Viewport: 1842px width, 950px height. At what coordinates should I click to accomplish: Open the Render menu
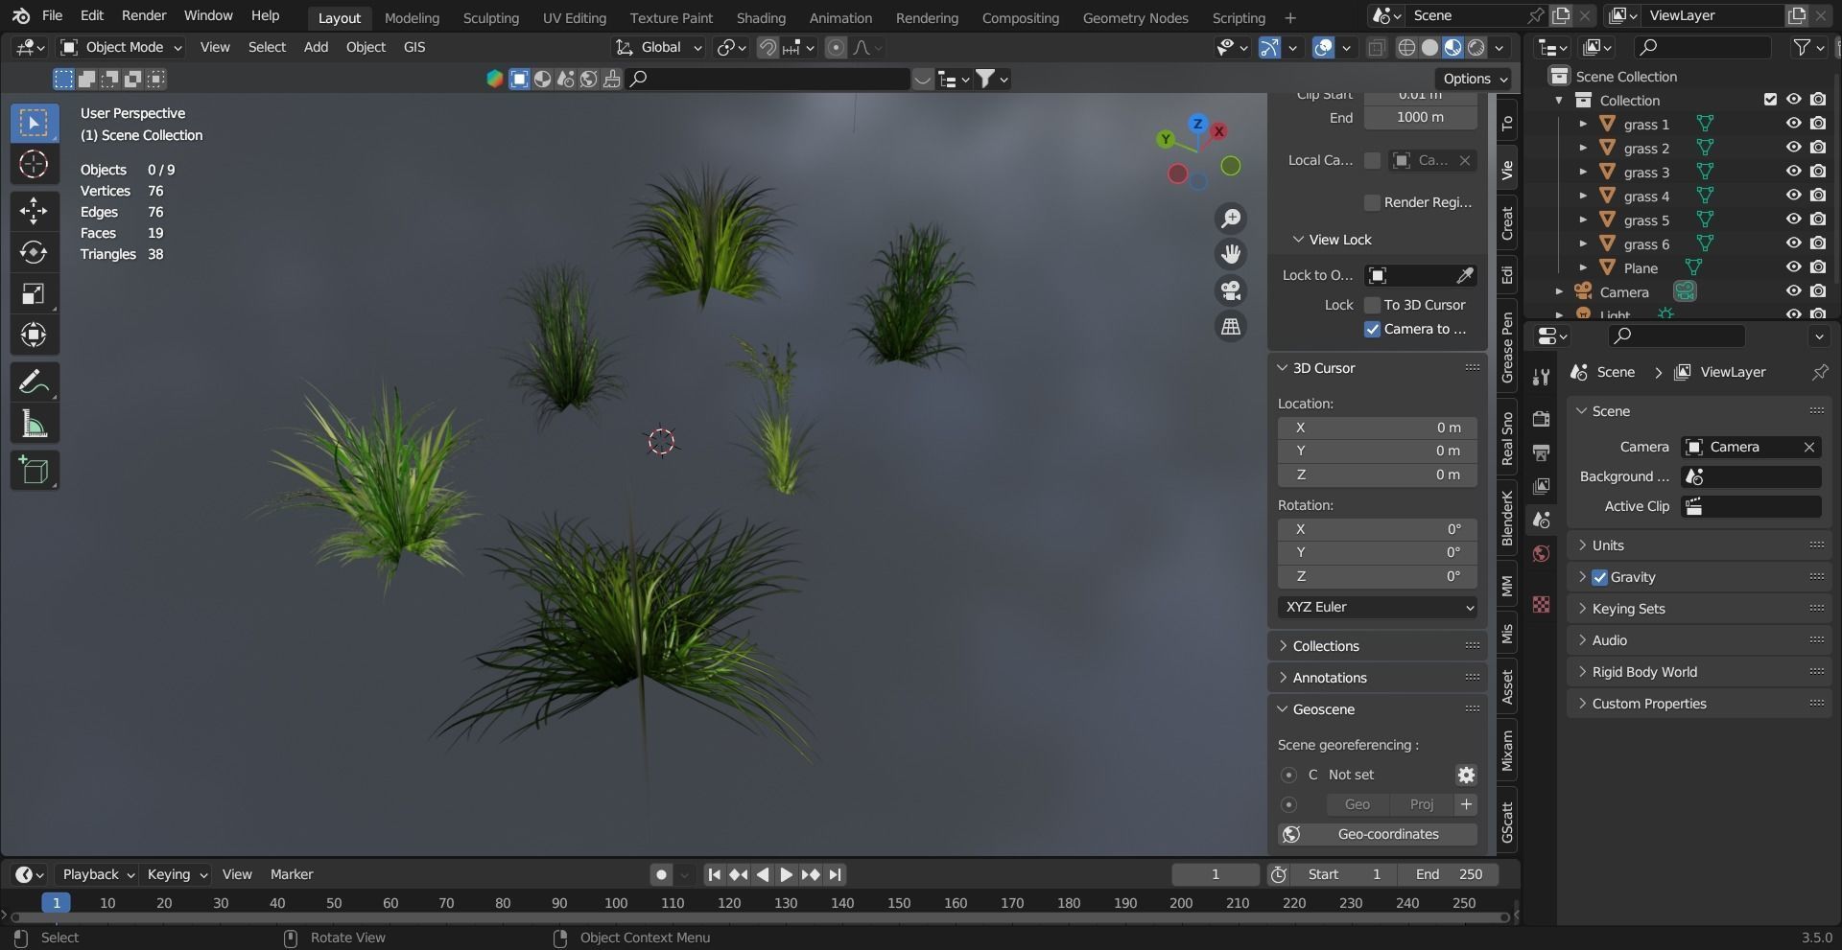[x=144, y=15]
